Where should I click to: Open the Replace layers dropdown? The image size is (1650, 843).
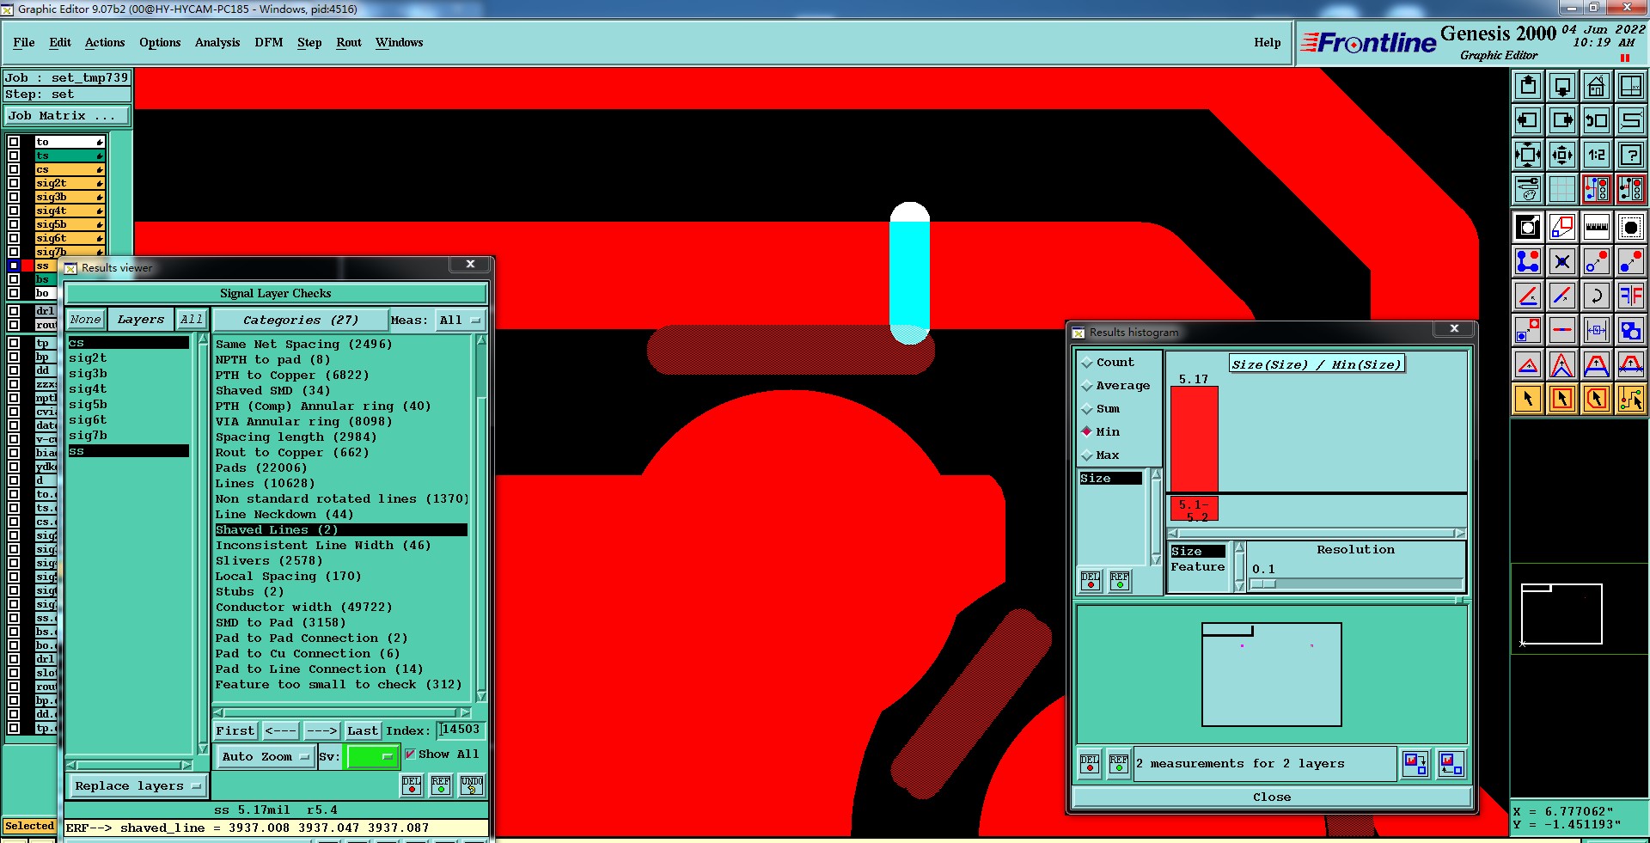tap(137, 785)
